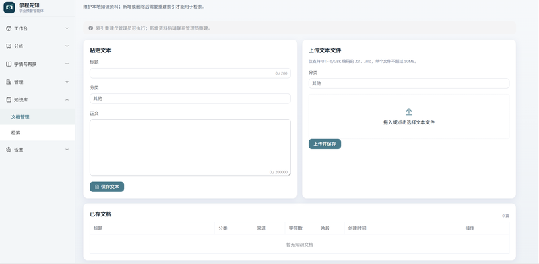Expand the 设置 menu chevron
This screenshot has width=539, height=264.
coord(67,150)
